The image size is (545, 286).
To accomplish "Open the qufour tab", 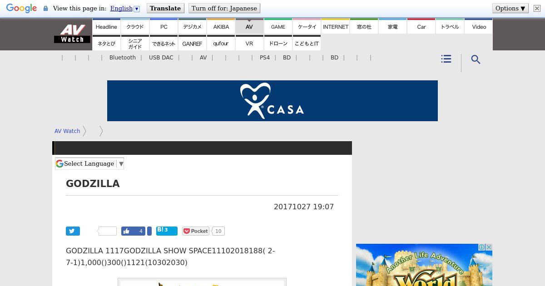I will [221, 43].
